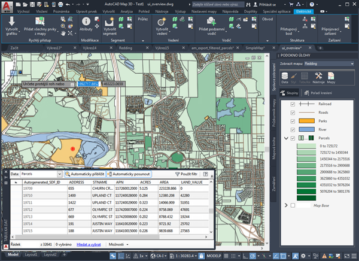Uncheck the Railroad layer checkbox
The height and width of the screenshot is (261, 359).
pos(293,104)
